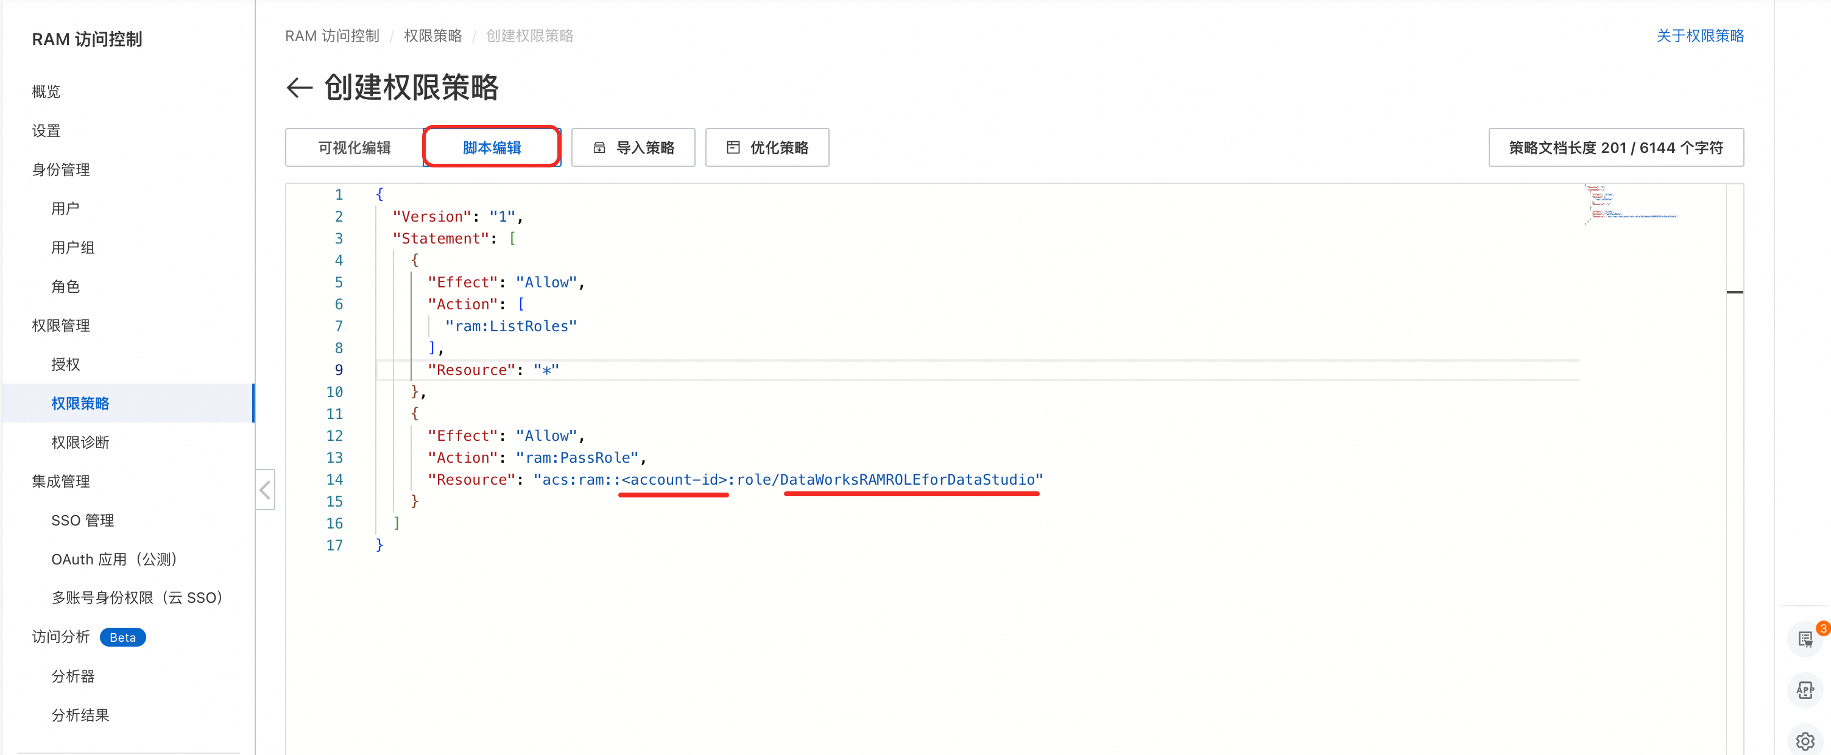
Task: Open the gear settings icon
Action: 1805,741
